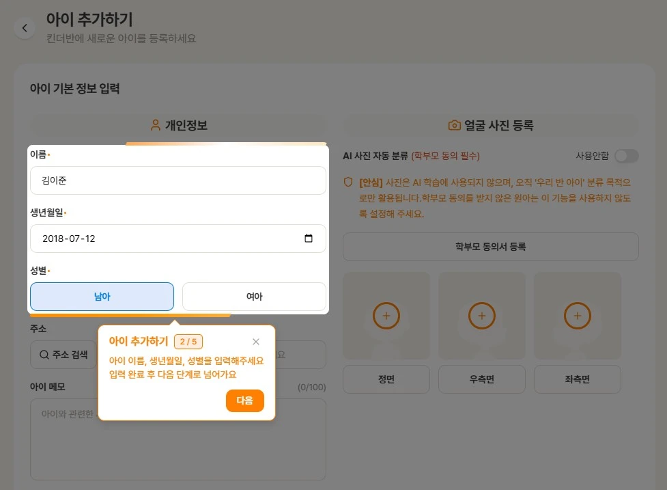Screen dimensions: 667x490
Task: Click the 사용안함 label
Action: tap(592, 156)
